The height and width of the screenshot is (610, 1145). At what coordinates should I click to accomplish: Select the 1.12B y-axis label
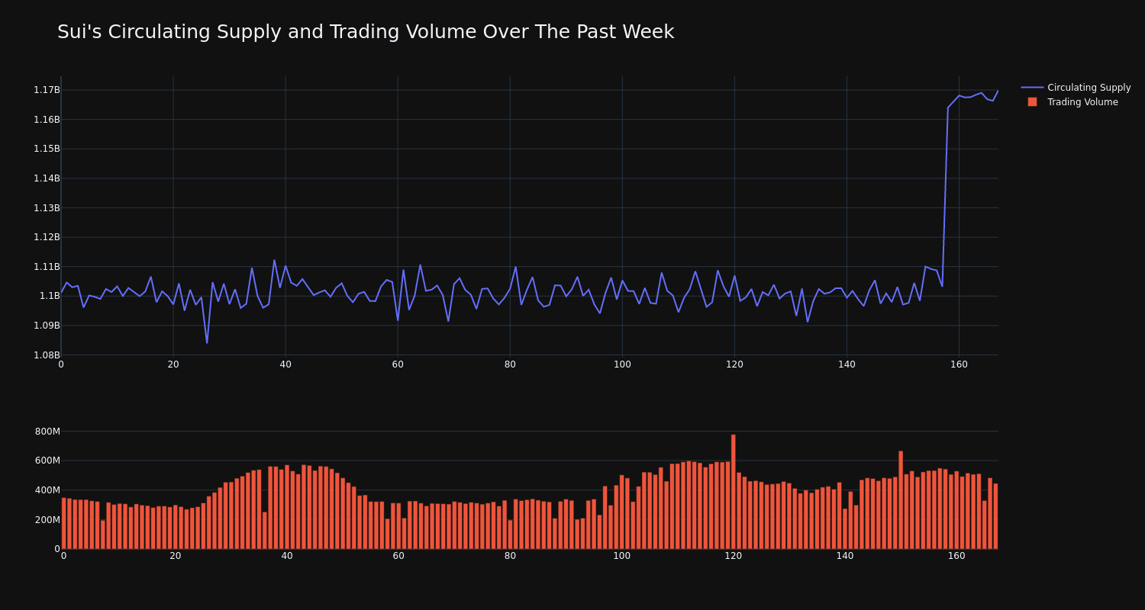pos(47,237)
